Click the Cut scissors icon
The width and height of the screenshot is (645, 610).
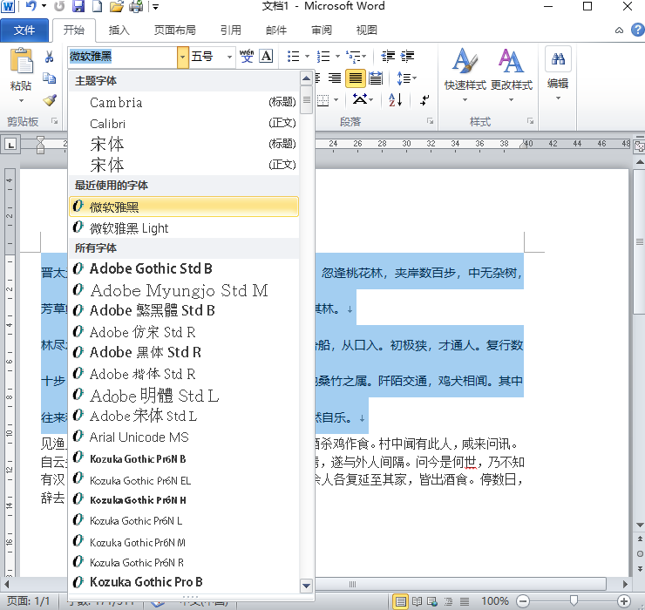click(49, 57)
